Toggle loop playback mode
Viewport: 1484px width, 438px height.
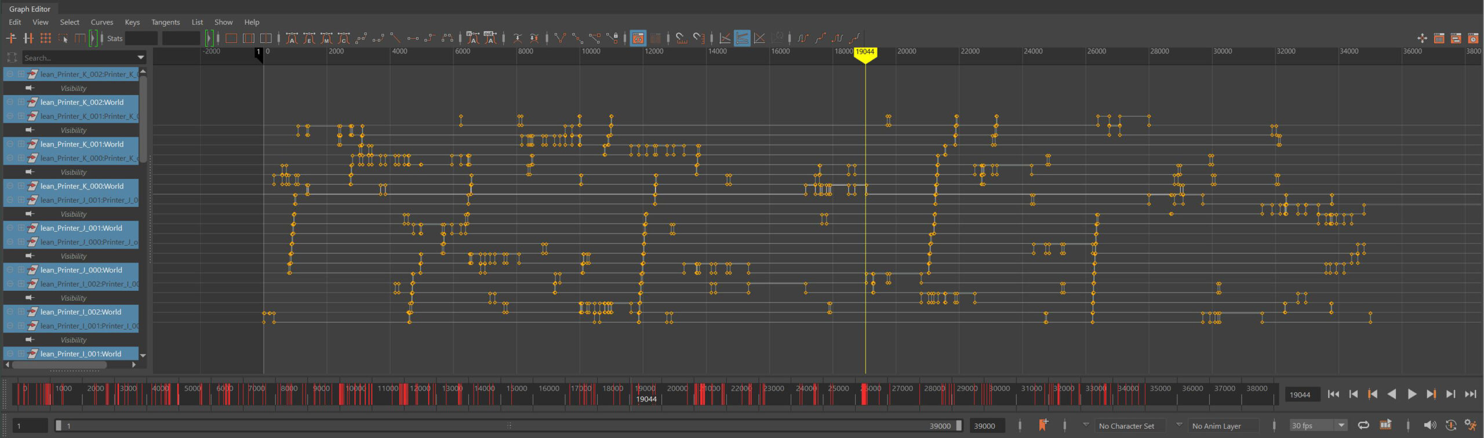point(1363,425)
